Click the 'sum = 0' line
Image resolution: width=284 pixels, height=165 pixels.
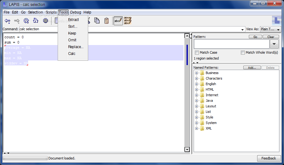coord(12,42)
